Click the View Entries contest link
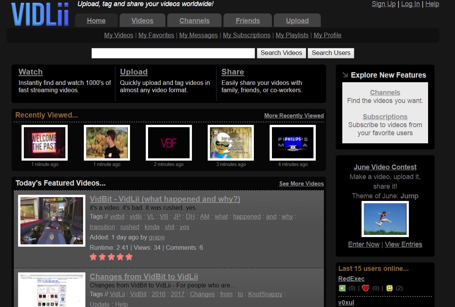The width and height of the screenshot is (455, 307). (x=403, y=244)
